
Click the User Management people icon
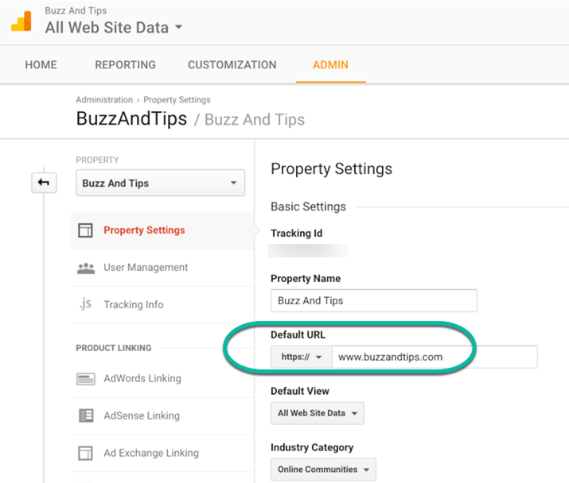pyautogui.click(x=85, y=268)
